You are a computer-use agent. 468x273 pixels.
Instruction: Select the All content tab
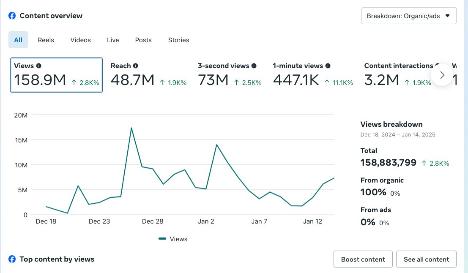[18, 40]
